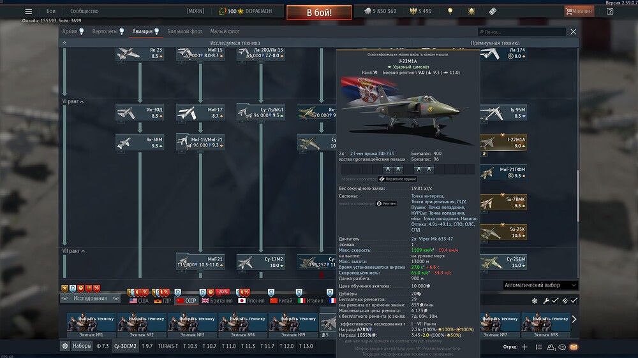Click the В бой! button
Viewport: 638px width, 358px height.
coord(319,13)
